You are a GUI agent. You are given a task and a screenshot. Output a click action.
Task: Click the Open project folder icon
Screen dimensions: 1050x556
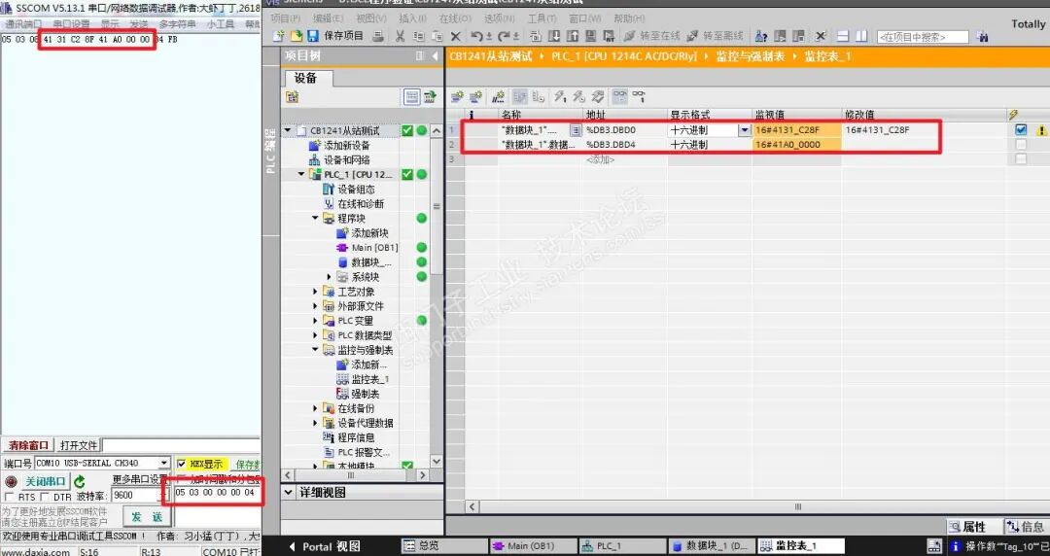296,36
